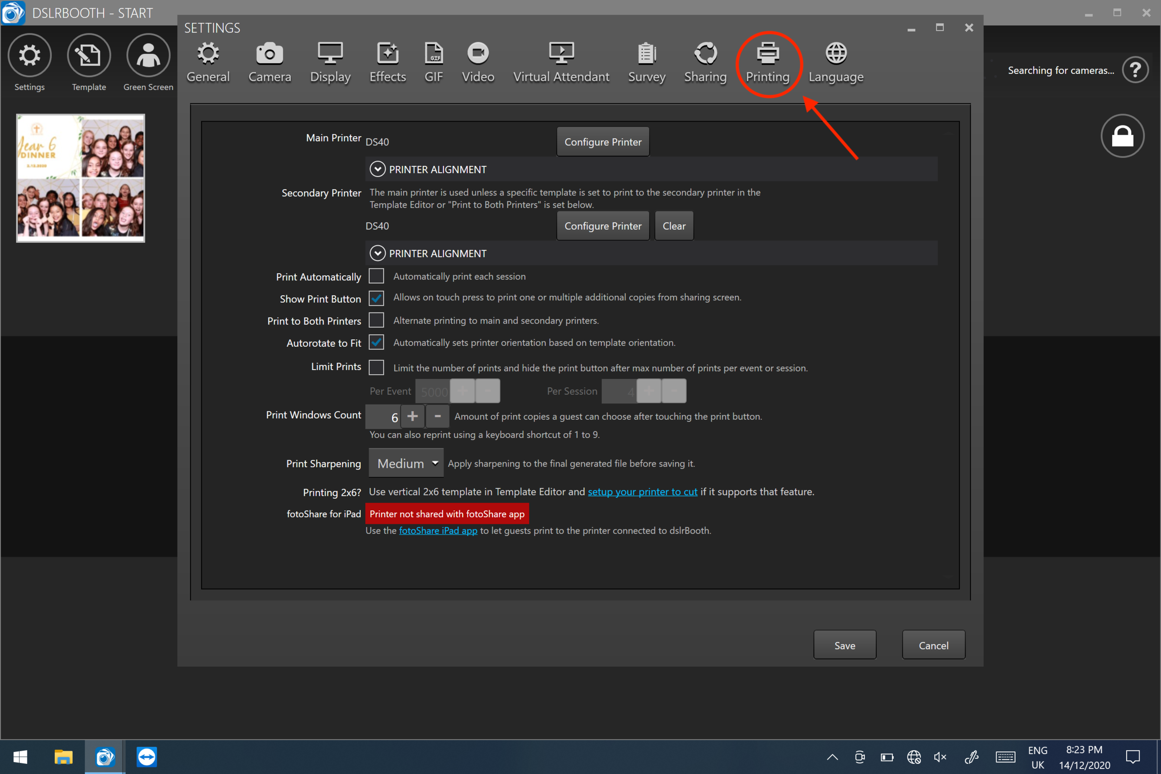
Task: Uncheck the Show Print Button checkbox
Action: click(x=377, y=298)
